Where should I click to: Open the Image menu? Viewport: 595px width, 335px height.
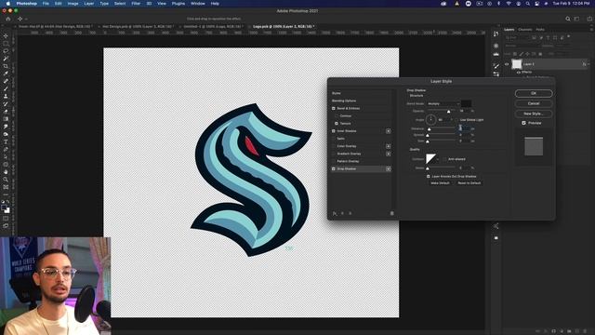click(x=73, y=4)
